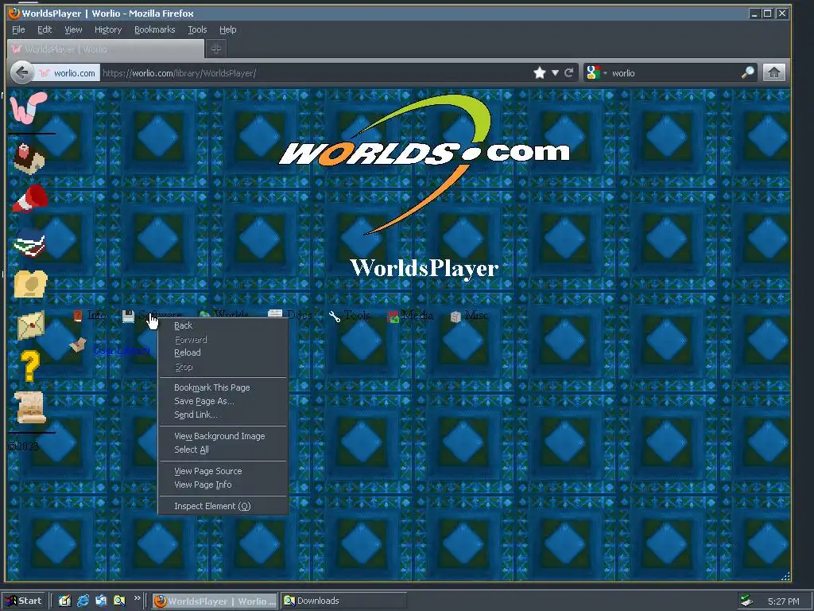The height and width of the screenshot is (611, 814).
Task: Choose View Background Image in context menu
Action: [223, 437]
